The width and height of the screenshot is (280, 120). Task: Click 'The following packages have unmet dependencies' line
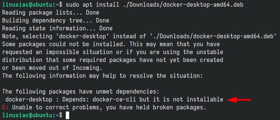click(x=81, y=92)
